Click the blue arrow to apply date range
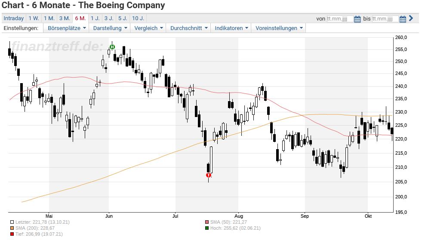Screen dimensions: 422x240 [x=411, y=18]
